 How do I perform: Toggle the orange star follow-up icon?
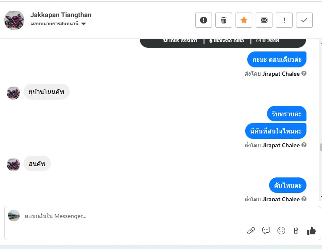tap(244, 20)
